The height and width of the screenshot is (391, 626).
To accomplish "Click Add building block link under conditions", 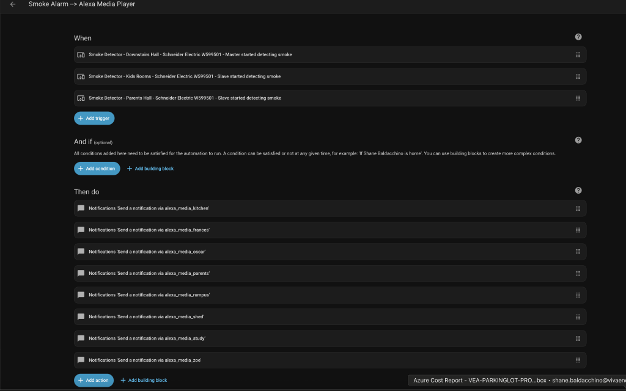I will 150,169.
